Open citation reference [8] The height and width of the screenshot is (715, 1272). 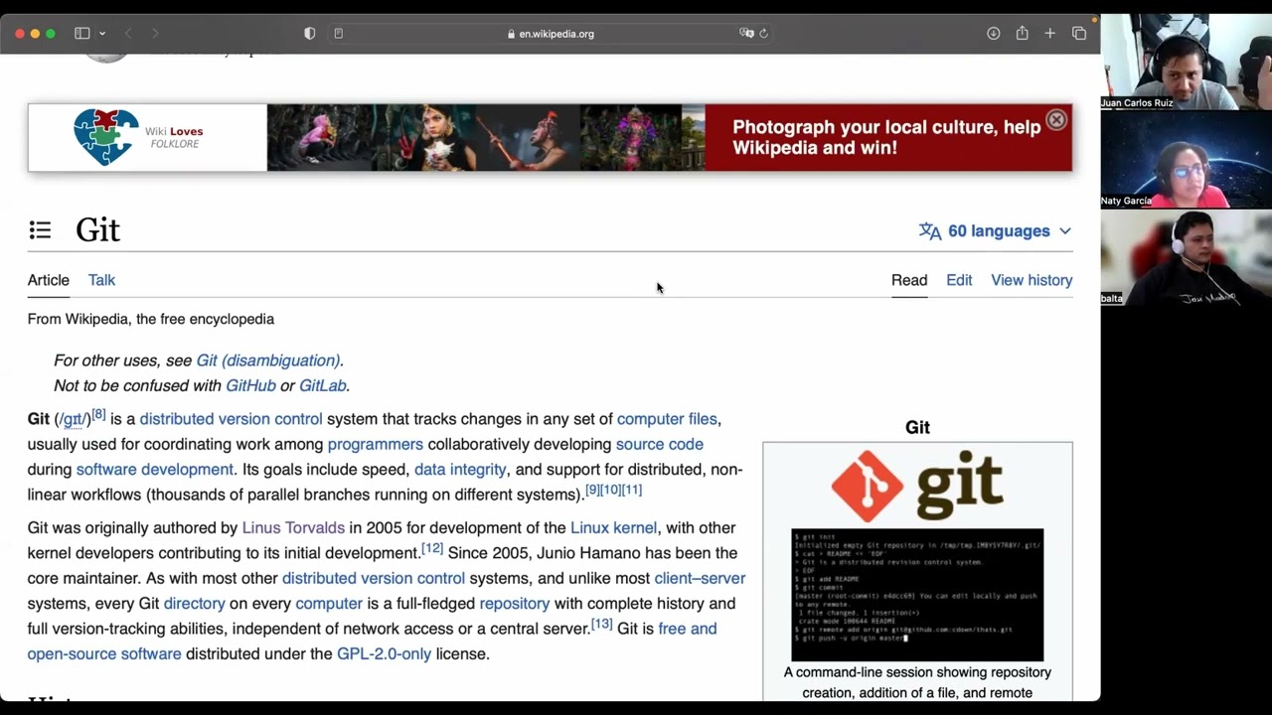(x=98, y=414)
